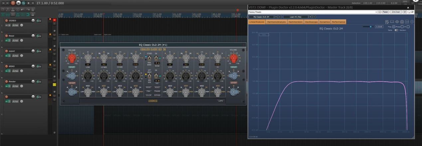The width and height of the screenshot is (422, 146).
Task: Arm the STEREO track for recording
Action: 6,21
